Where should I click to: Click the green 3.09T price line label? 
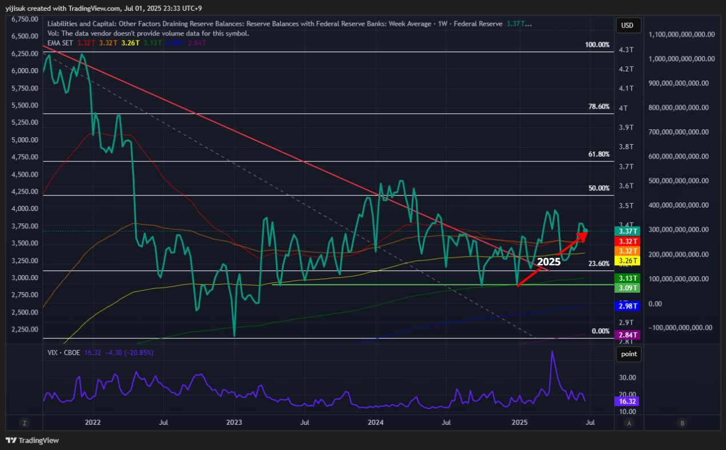pos(626,288)
